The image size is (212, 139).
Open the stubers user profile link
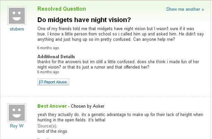click(17, 29)
